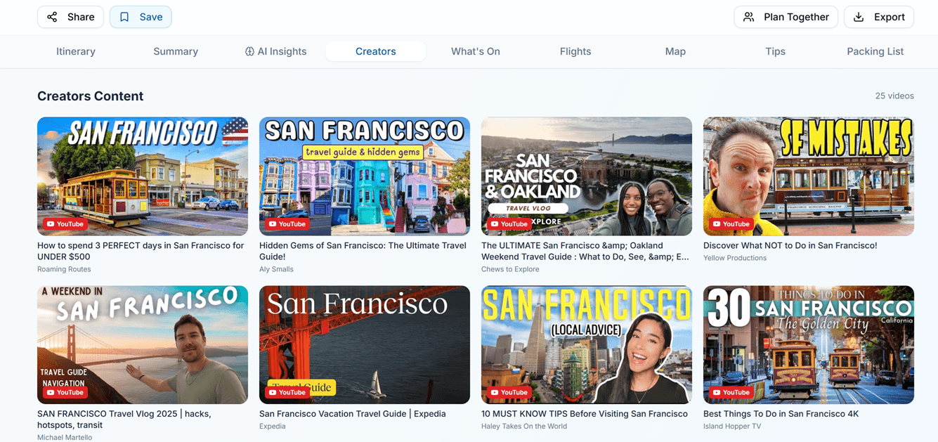This screenshot has width=938, height=442.
Task: Click the YouTube badge on the SF Mistakes video
Action: [731, 223]
